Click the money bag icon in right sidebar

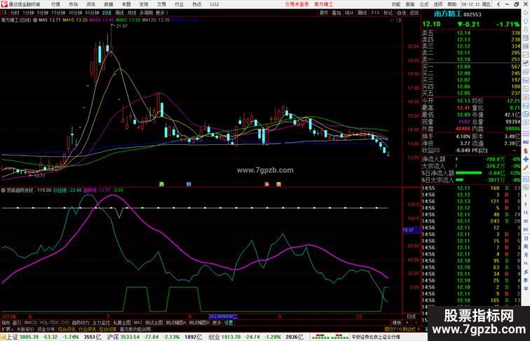526,151
